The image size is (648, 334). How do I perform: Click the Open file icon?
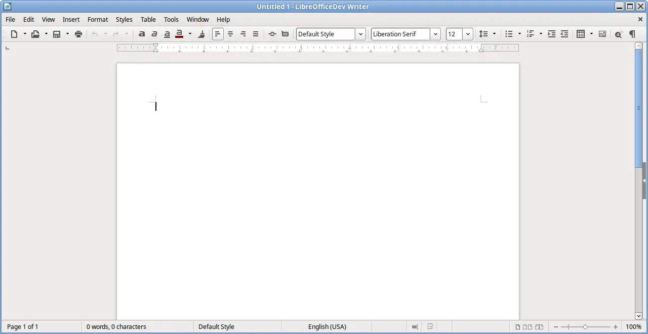[35, 34]
